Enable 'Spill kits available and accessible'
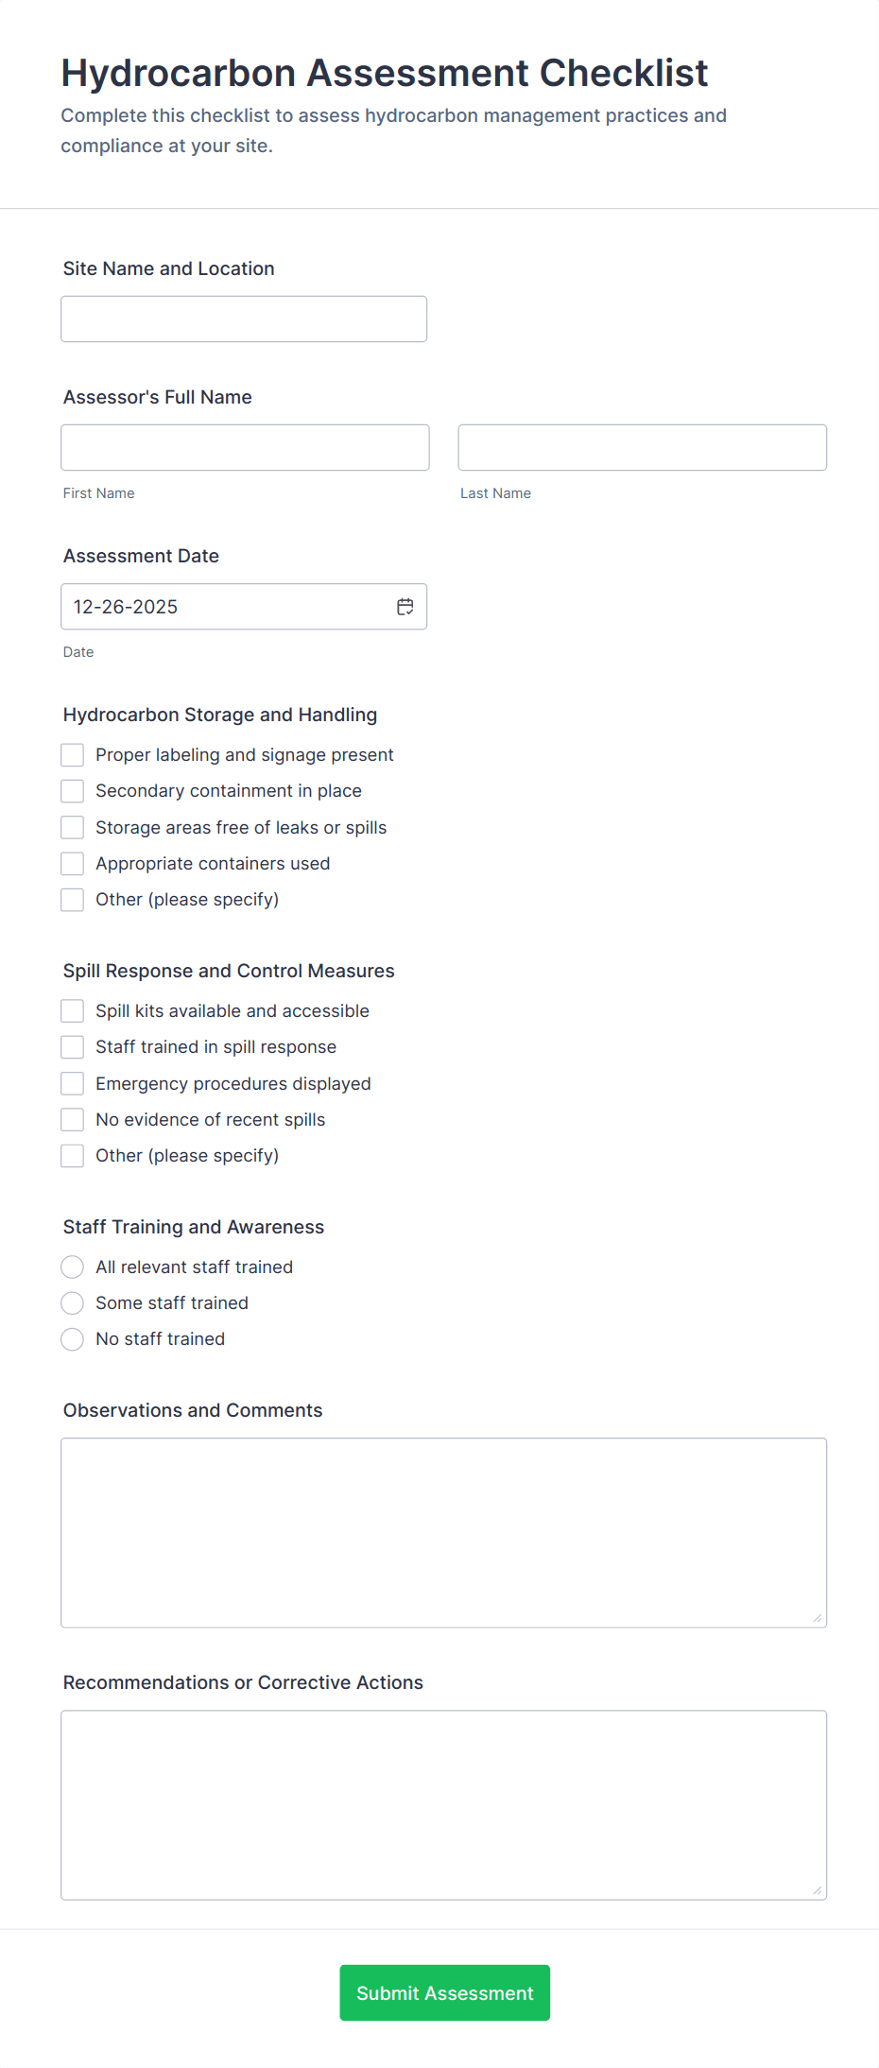The width and height of the screenshot is (879, 2068). click(x=72, y=1010)
